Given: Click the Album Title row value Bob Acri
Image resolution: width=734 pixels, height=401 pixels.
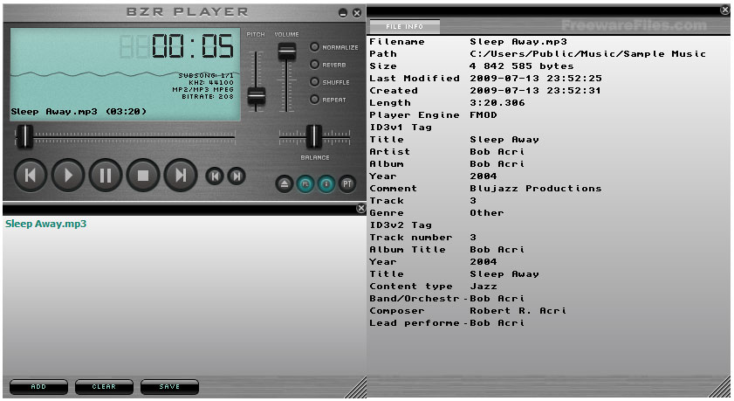Looking at the screenshot, I should [x=497, y=250].
